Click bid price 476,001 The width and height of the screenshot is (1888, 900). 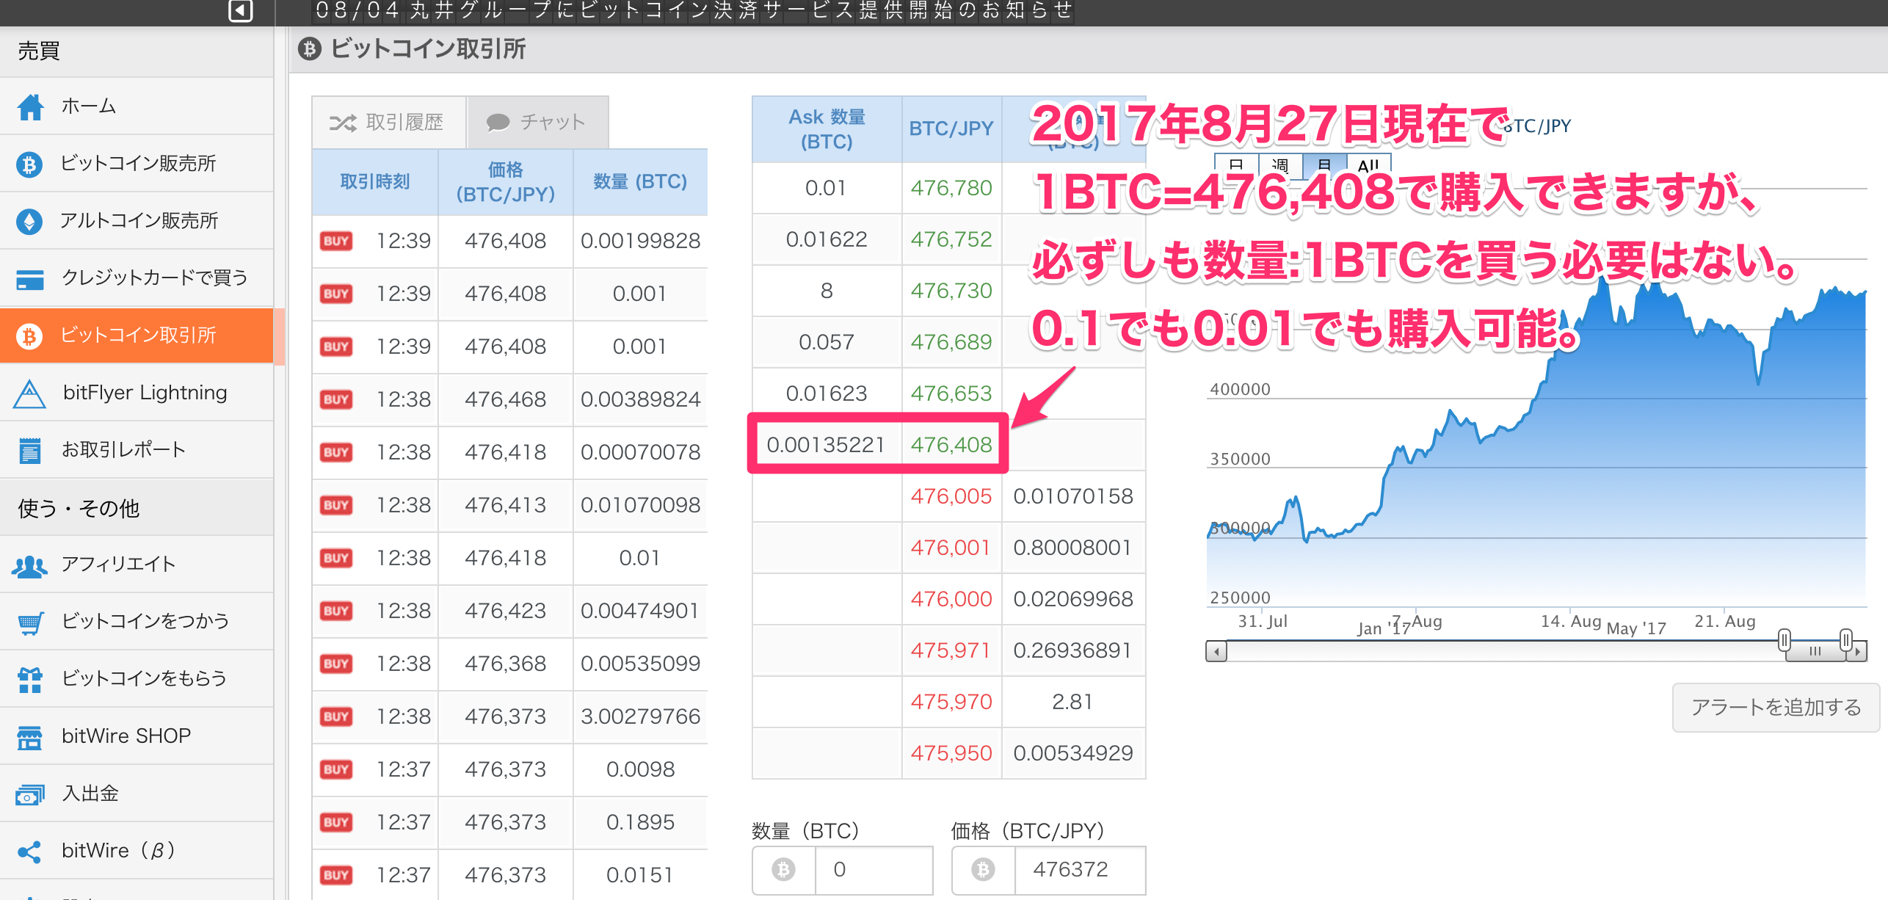(x=951, y=548)
